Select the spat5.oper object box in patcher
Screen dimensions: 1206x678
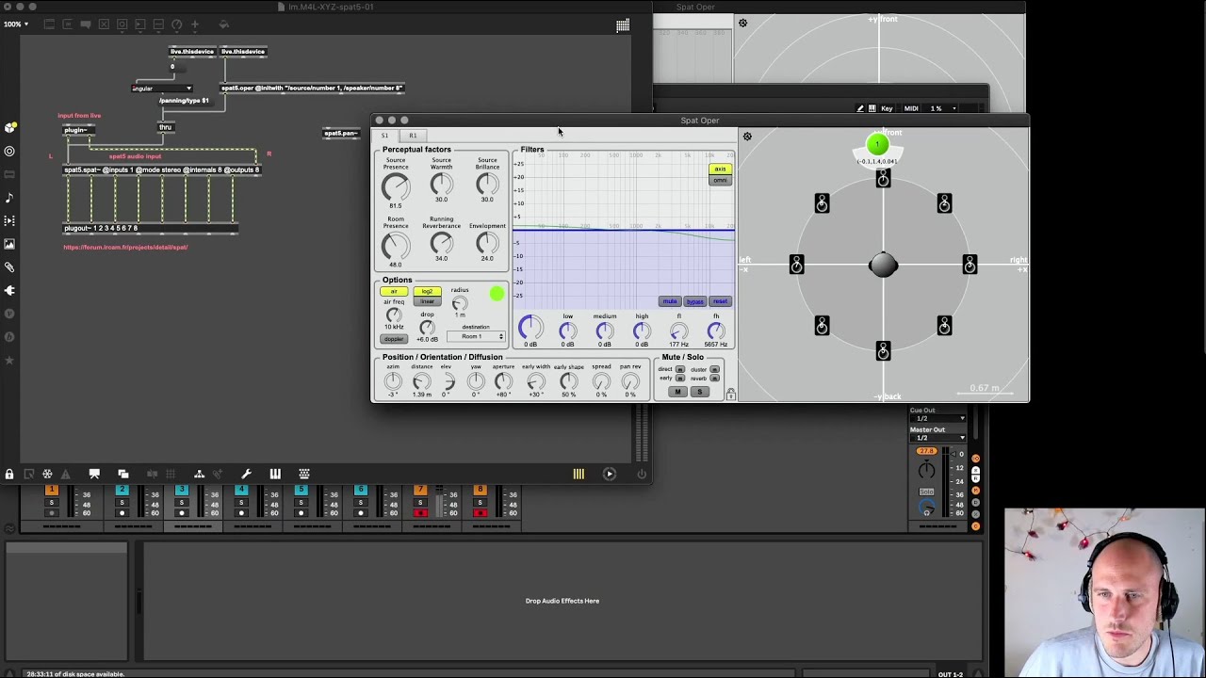click(312, 89)
